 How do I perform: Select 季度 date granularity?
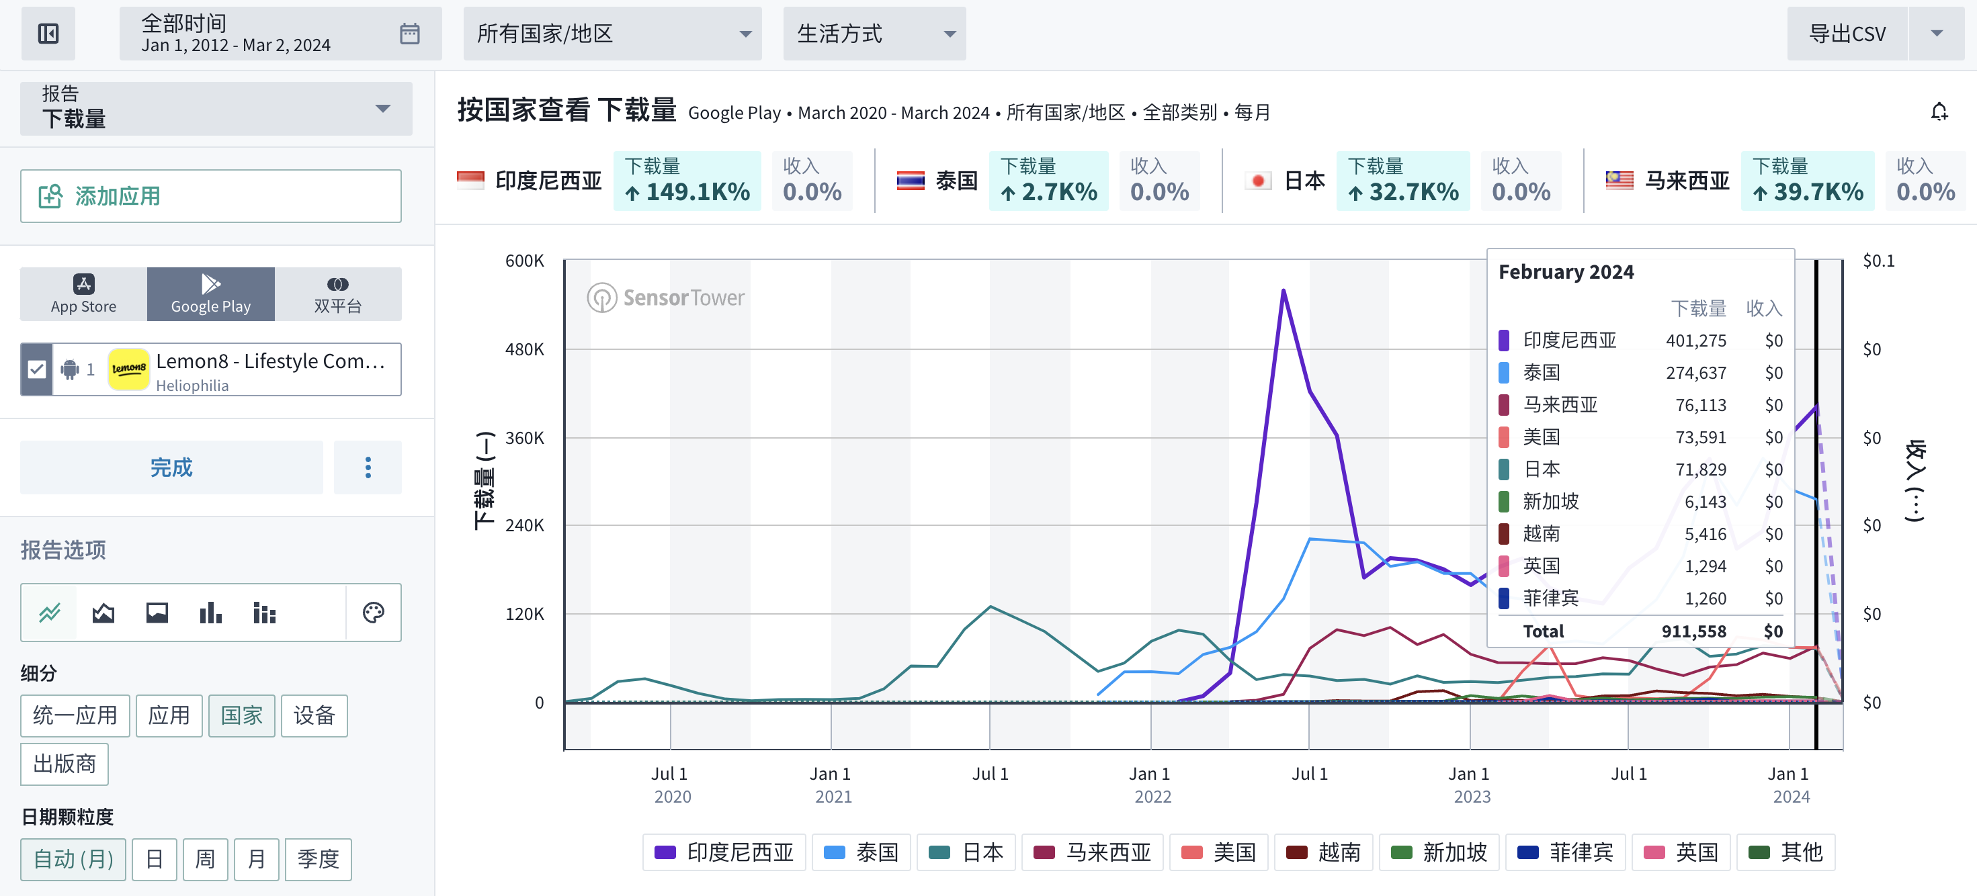[318, 858]
